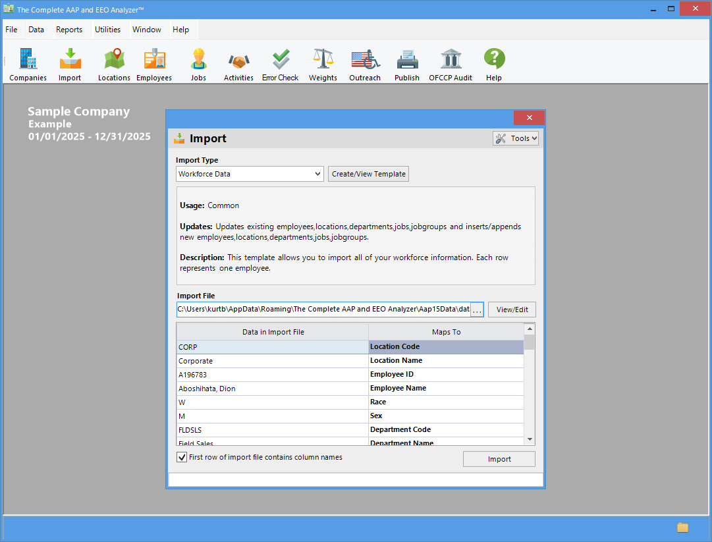Open the Help menu

[180, 30]
